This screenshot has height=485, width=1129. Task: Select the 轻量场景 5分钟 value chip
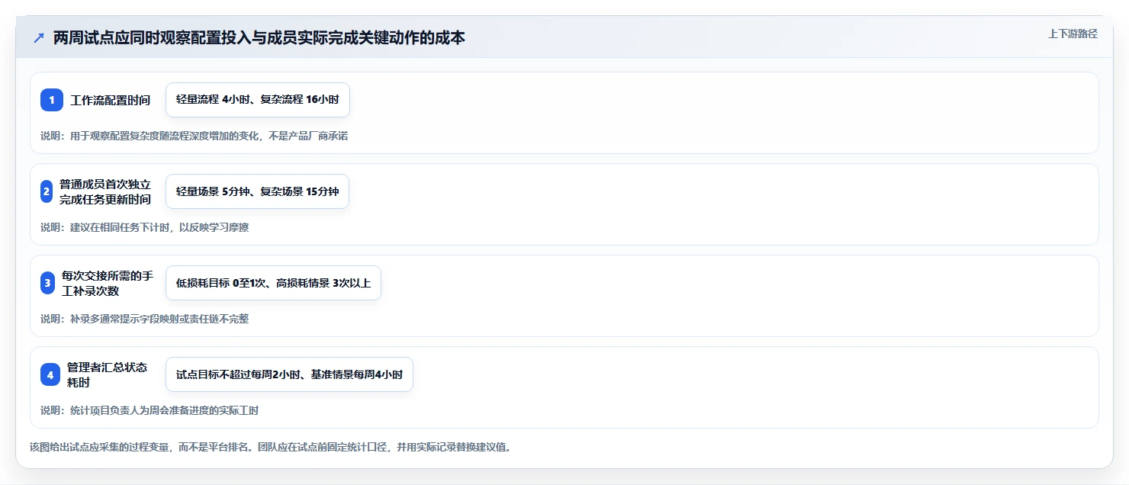[x=257, y=191]
